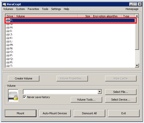Click the drive icon beside F:
This screenshot has width=144, height=123.
tap(8, 20)
